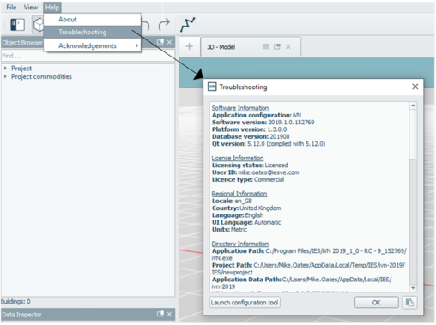This screenshot has height=325, width=436.
Task: Open the View menu
Action: [x=31, y=7]
